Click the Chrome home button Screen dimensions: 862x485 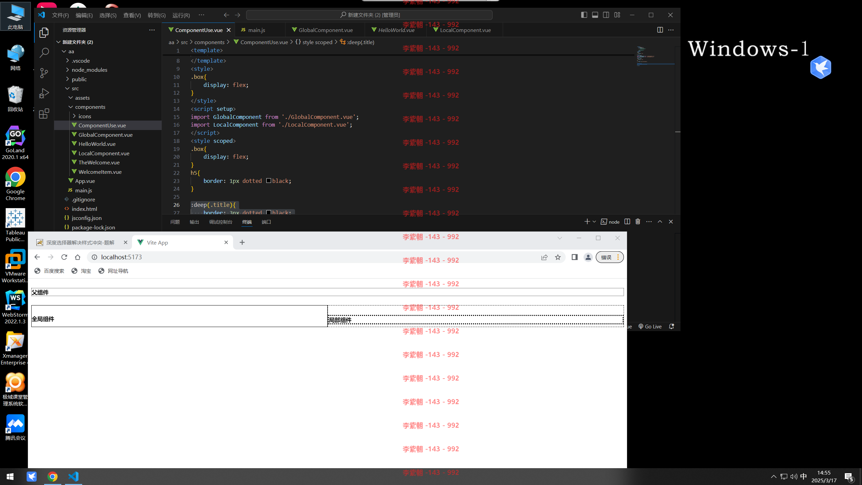pyautogui.click(x=77, y=257)
